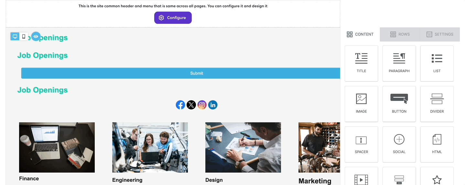Image resolution: width=465 pixels, height=185 pixels.
Task: Select the List content block
Action: coord(437,63)
